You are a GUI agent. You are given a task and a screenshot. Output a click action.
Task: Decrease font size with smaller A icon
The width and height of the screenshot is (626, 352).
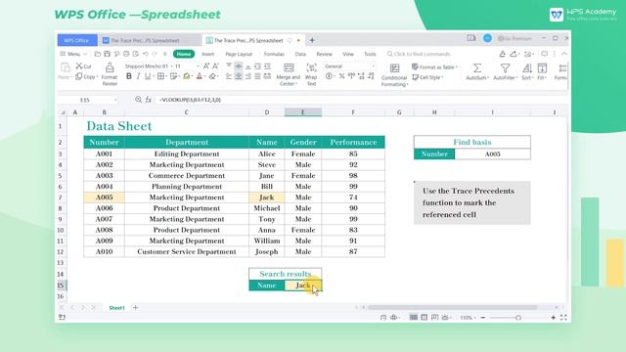pos(215,66)
